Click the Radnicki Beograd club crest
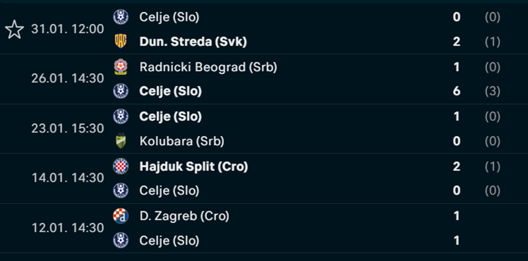 pyautogui.click(x=121, y=67)
